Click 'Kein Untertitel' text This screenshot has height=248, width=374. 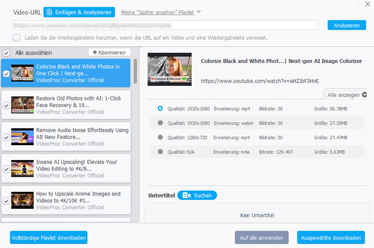[x=257, y=215]
